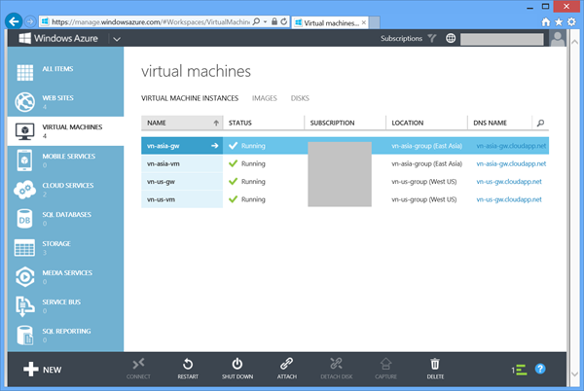
Task: Click the Restart icon in bottom bar
Action: tap(186, 363)
